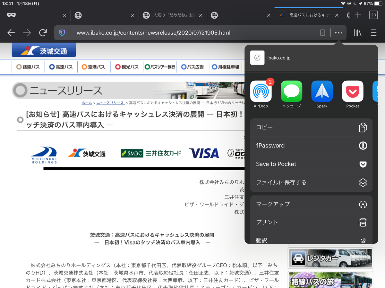Open tracking protection shield icon
Image resolution: width=385 pixels, height=288 pixels.
coord(62,33)
